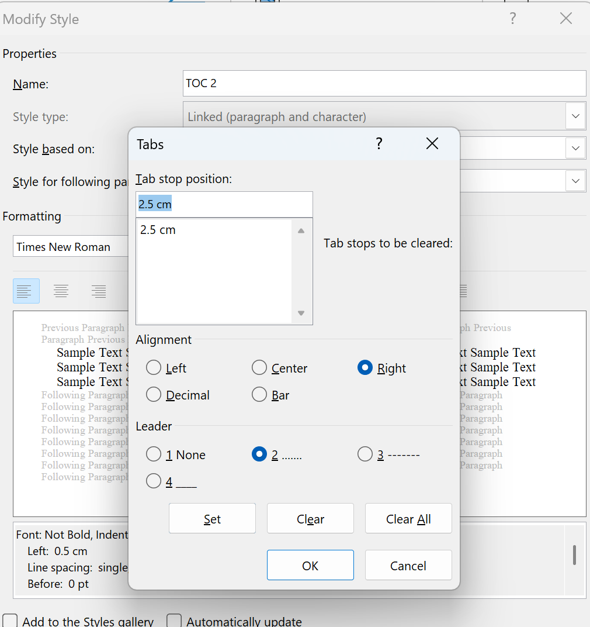Click the Modify Style help question mark

[x=513, y=18]
